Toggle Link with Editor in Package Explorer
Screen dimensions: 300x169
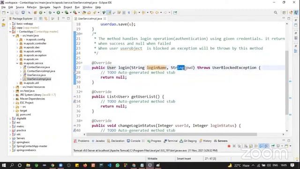(46, 19)
